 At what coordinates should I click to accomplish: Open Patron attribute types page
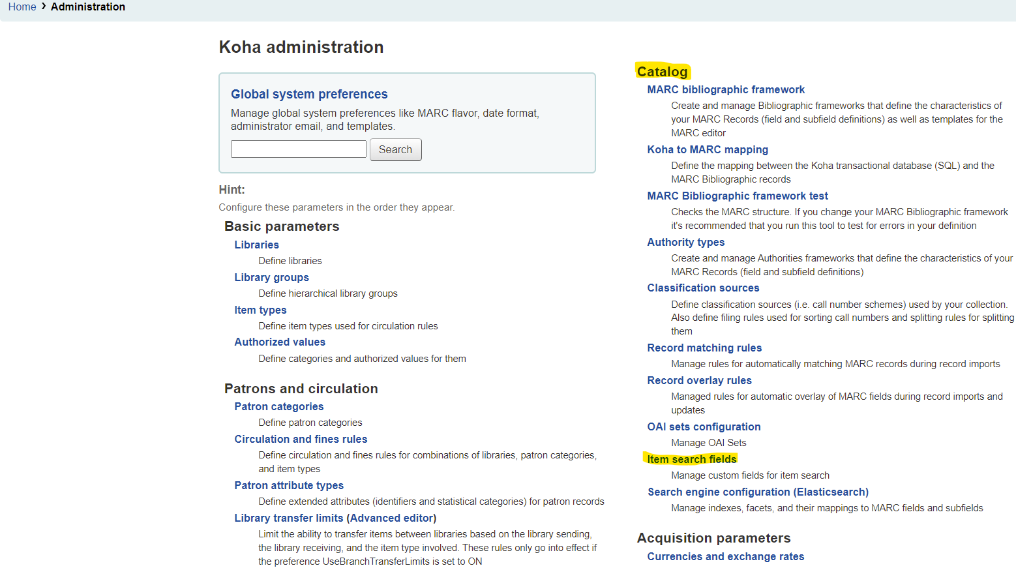coord(289,485)
